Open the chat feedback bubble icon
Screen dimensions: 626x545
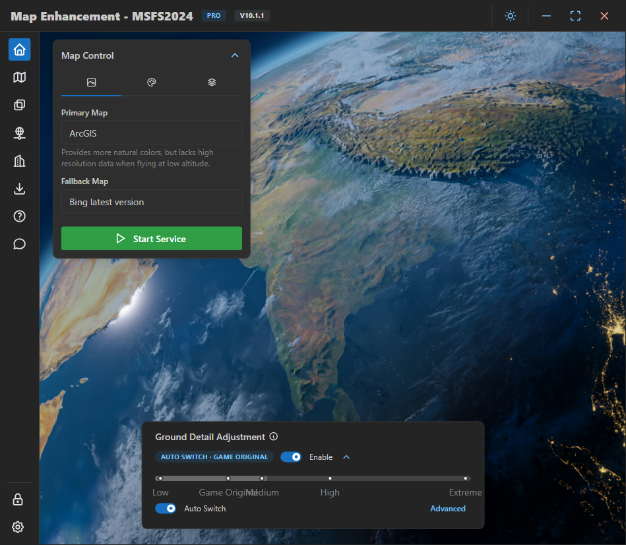point(20,244)
